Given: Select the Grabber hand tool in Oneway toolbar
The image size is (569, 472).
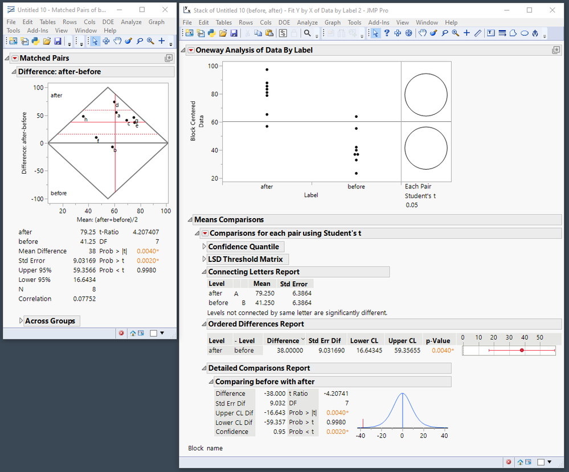Looking at the screenshot, I should [x=423, y=33].
